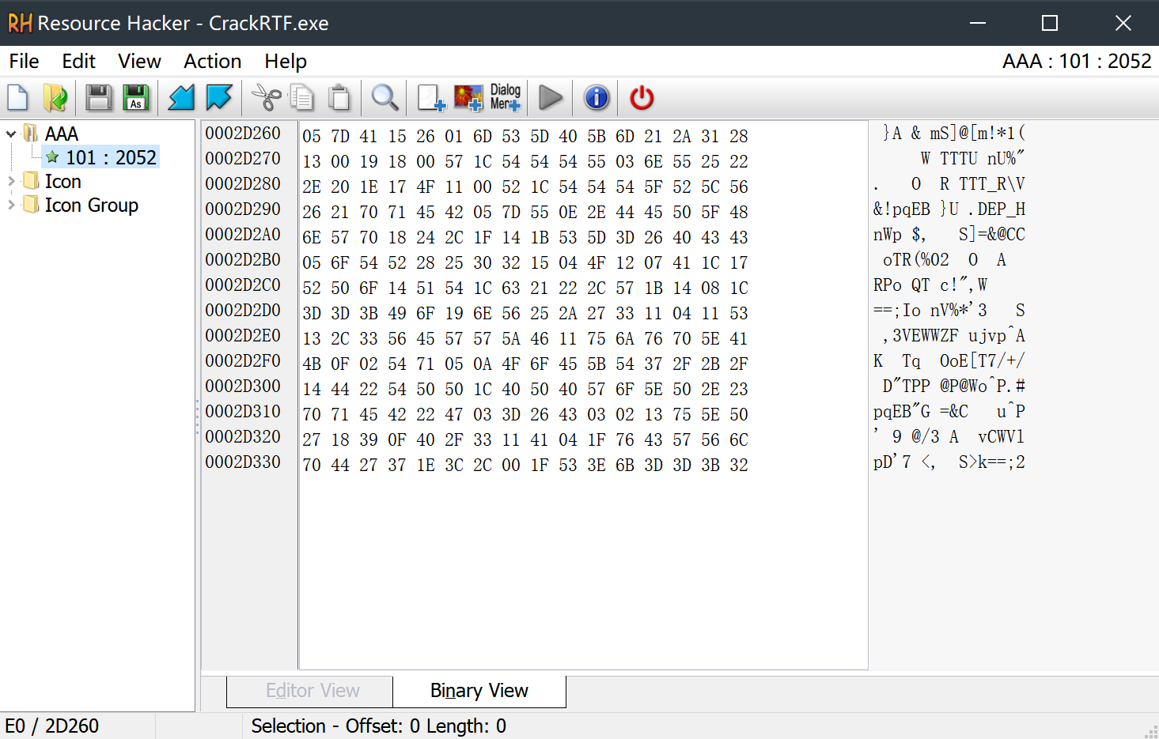
Task: Open Find with the magnifying glass icon
Action: pos(384,98)
